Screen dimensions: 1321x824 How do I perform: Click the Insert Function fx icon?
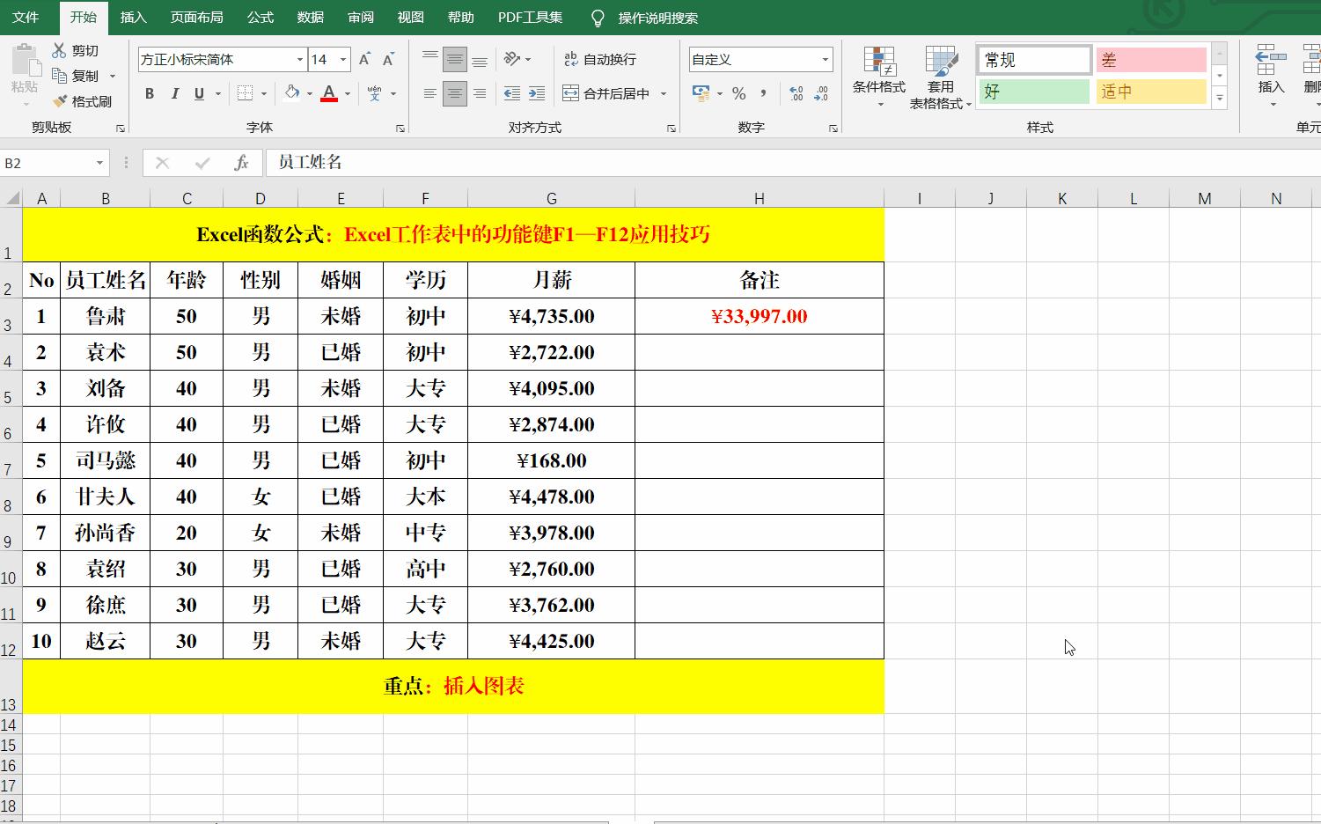pyautogui.click(x=241, y=163)
